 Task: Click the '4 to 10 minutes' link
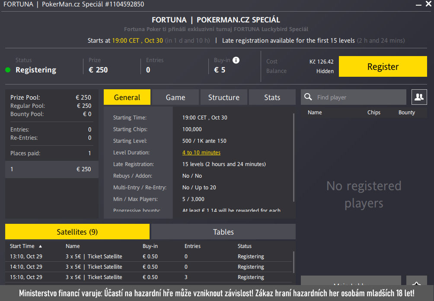[x=201, y=152]
